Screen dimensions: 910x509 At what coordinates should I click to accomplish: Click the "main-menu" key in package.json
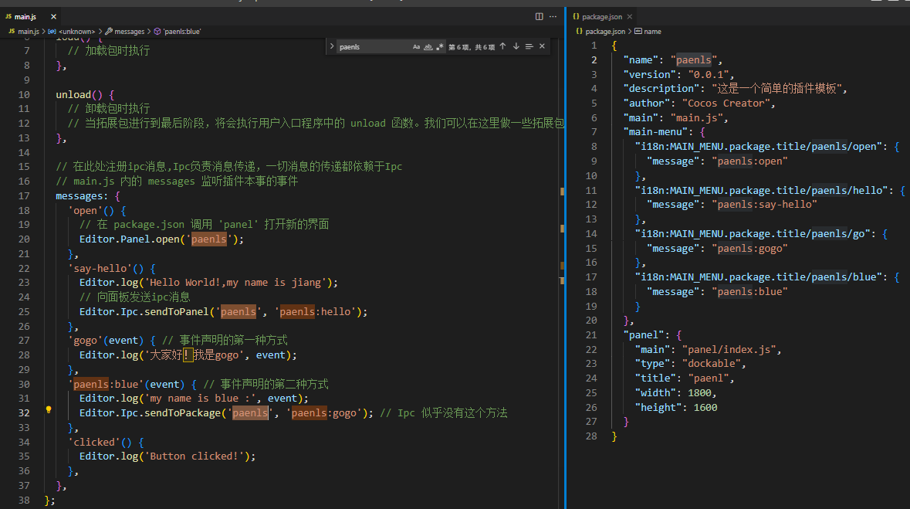tap(655, 132)
